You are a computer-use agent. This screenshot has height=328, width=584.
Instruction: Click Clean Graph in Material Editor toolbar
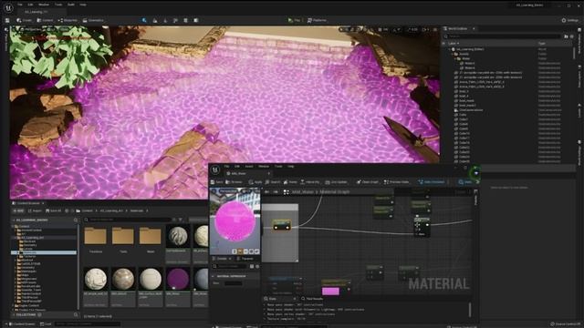367,182
